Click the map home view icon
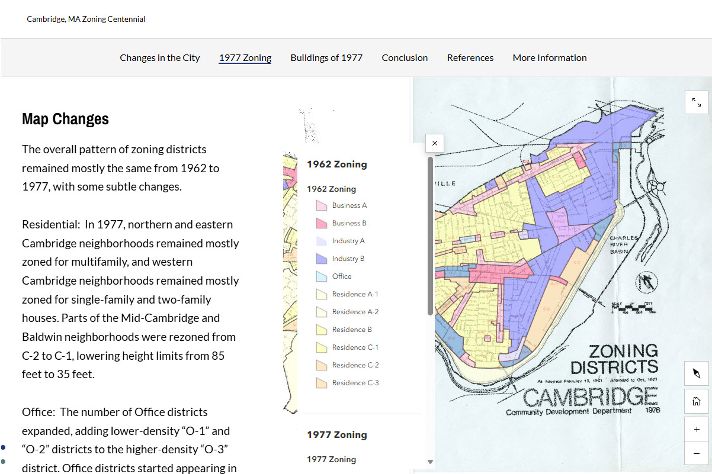Screen dimensions: 712x474 tap(696, 401)
